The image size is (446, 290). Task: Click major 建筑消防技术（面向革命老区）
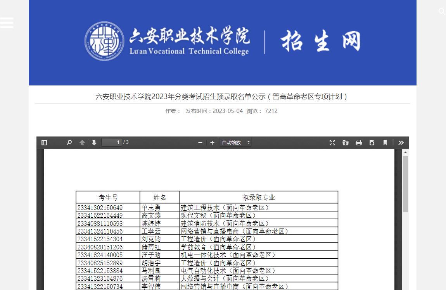225,223
